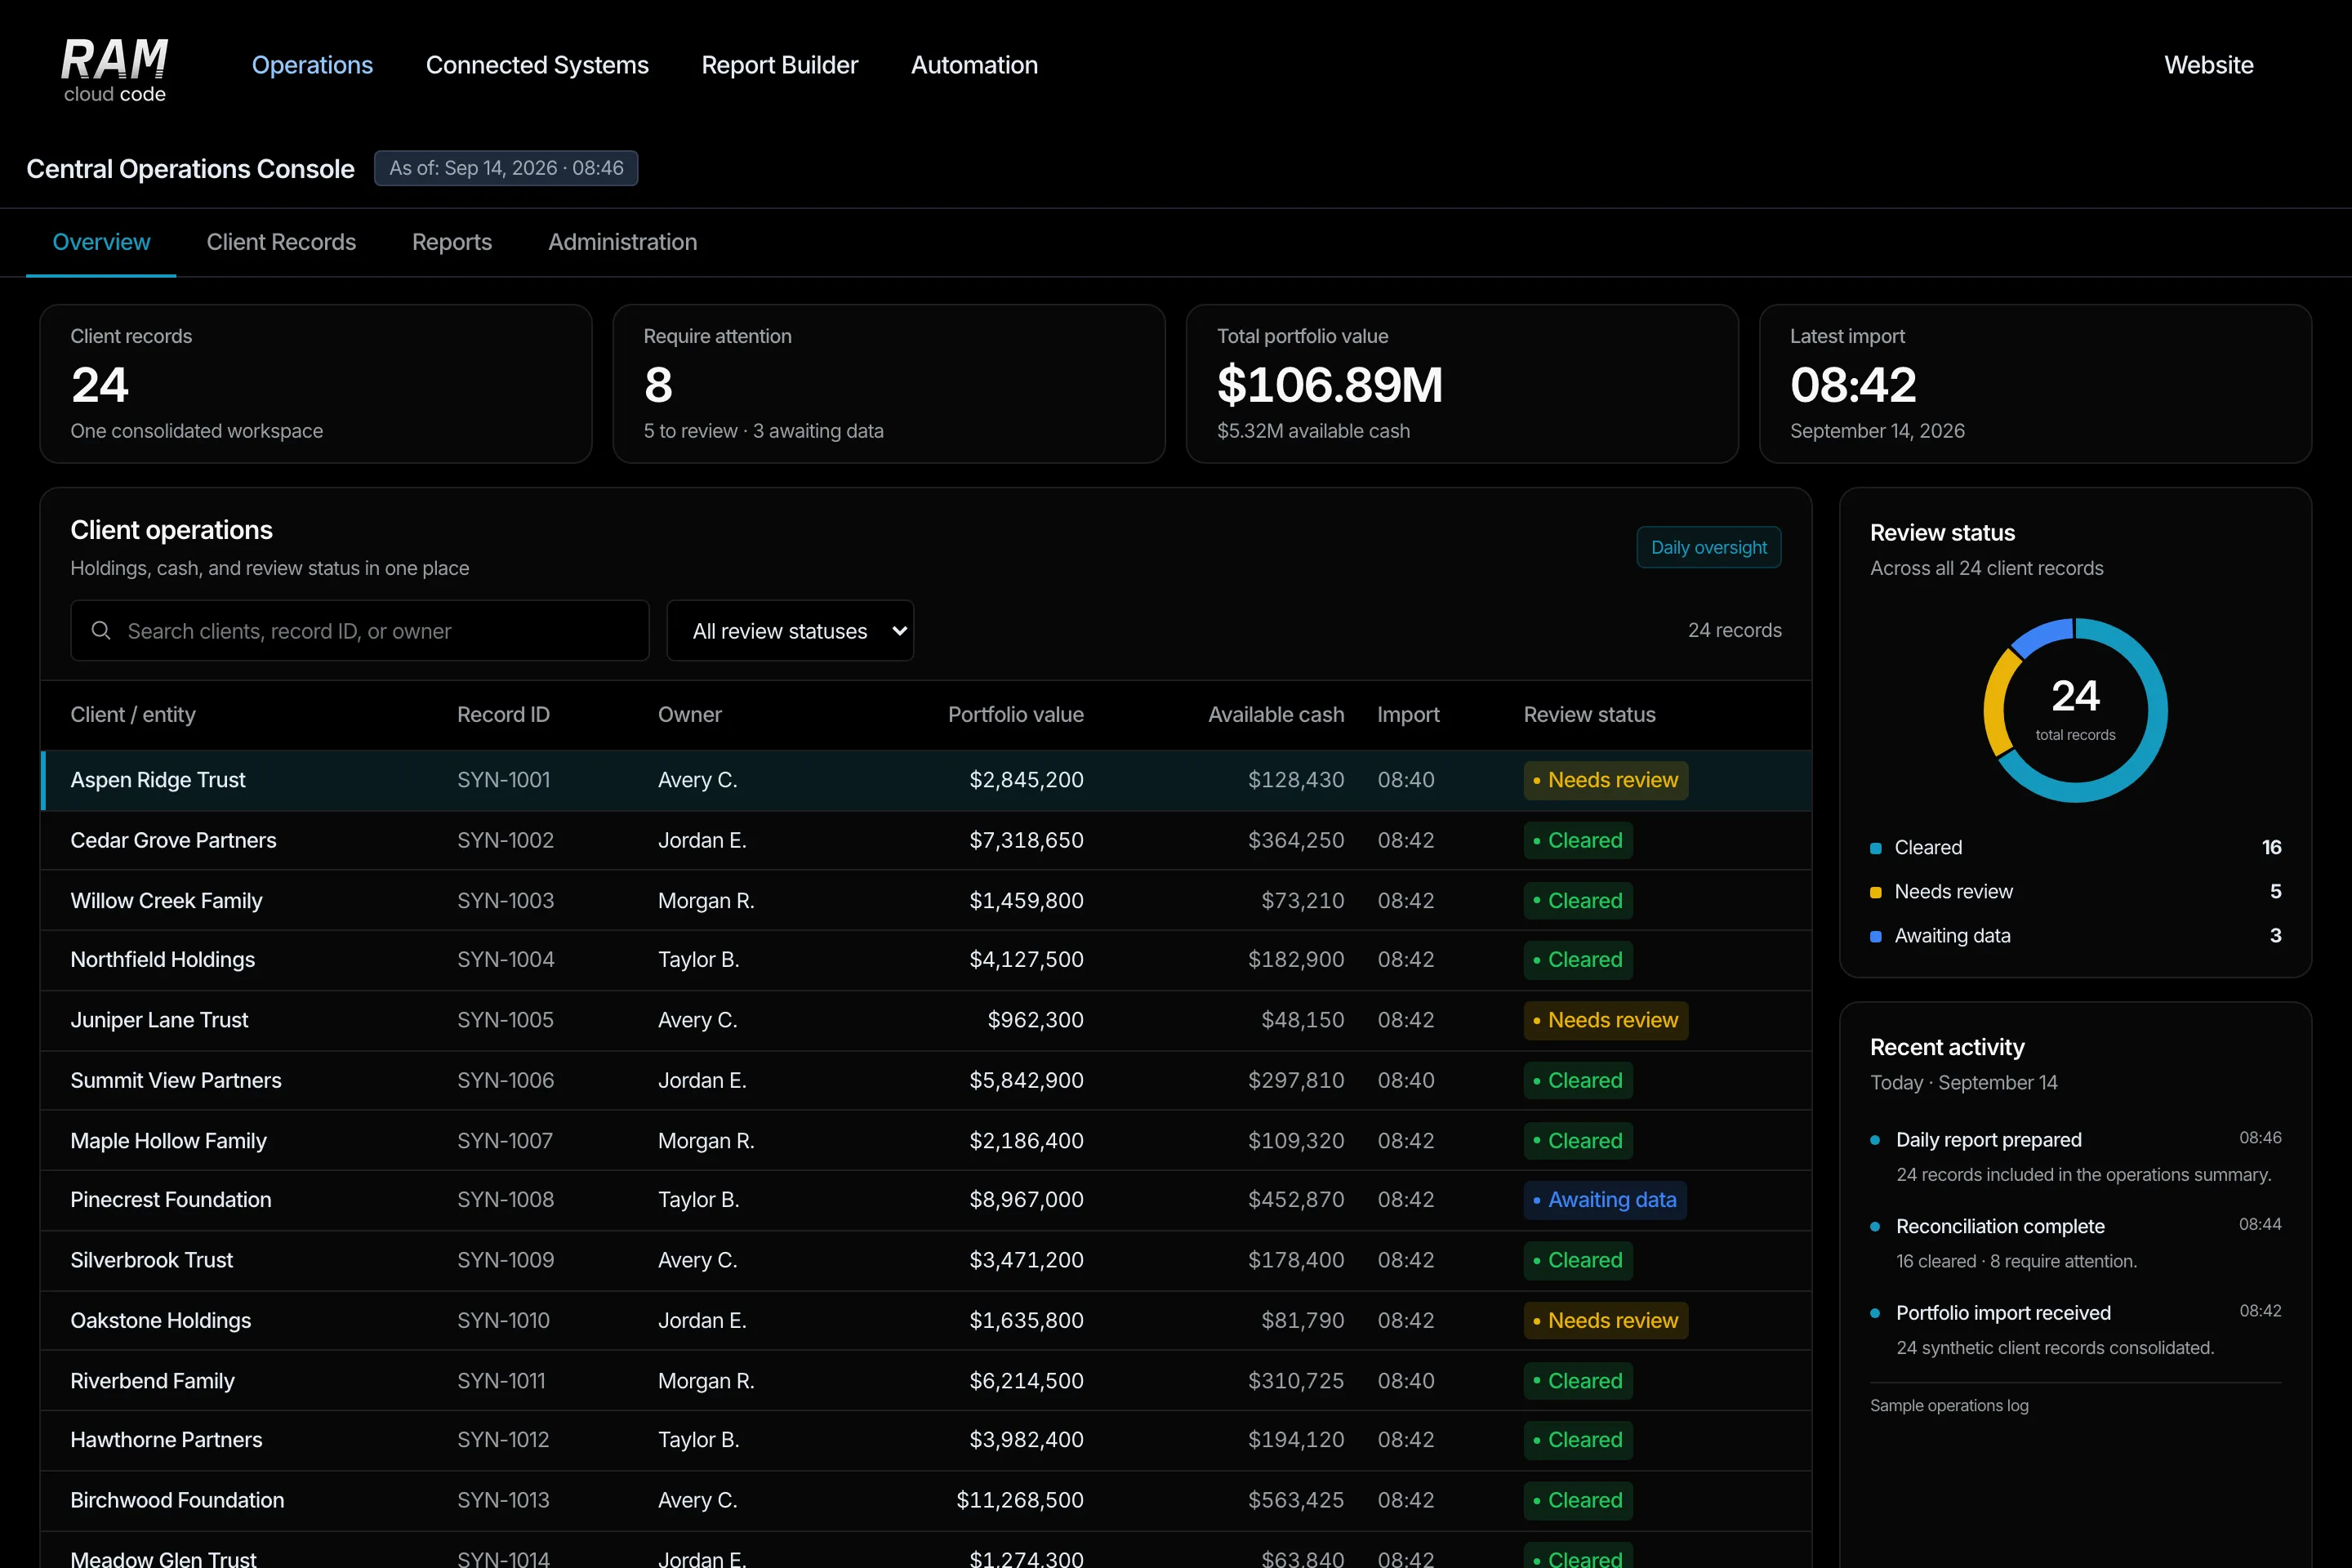Click the Total portfolio value card
This screenshot has height=1568, width=2352.
(x=1461, y=383)
